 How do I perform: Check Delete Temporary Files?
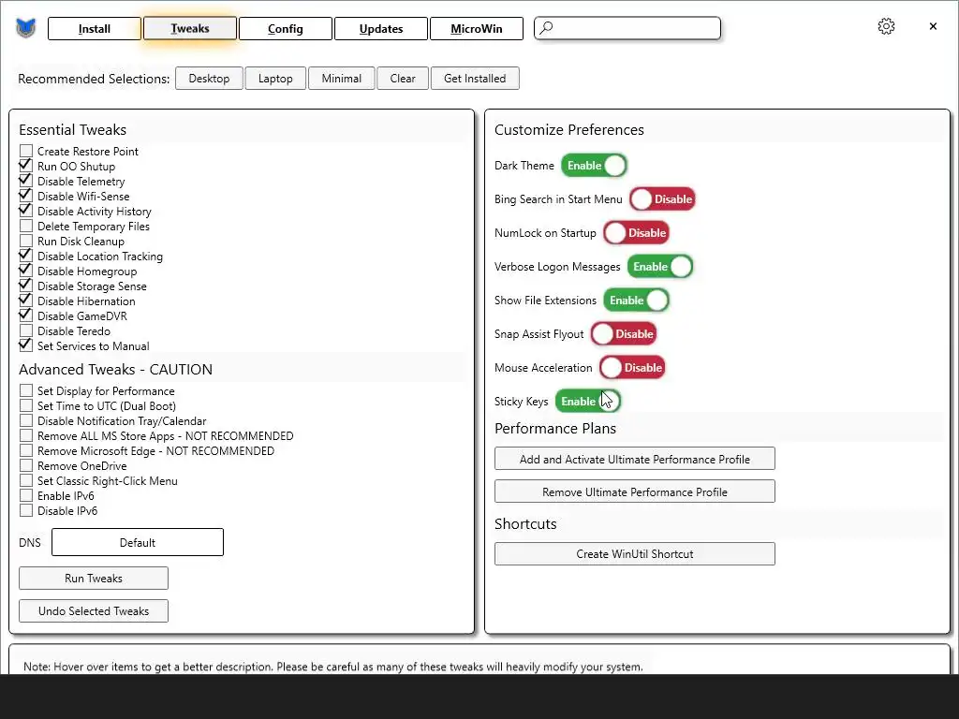point(25,226)
